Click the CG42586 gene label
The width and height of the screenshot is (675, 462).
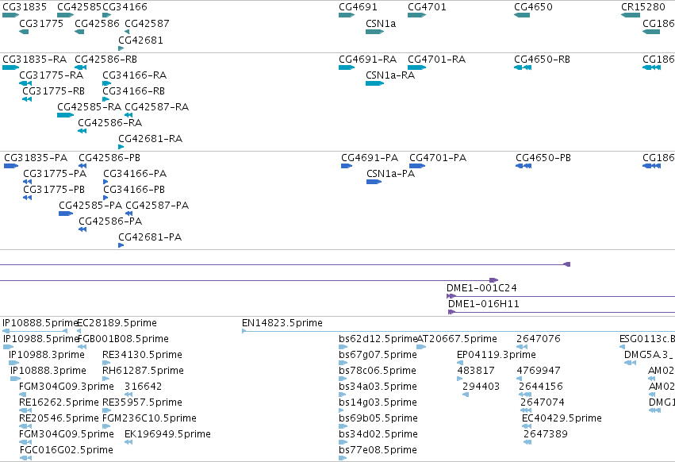pos(97,23)
